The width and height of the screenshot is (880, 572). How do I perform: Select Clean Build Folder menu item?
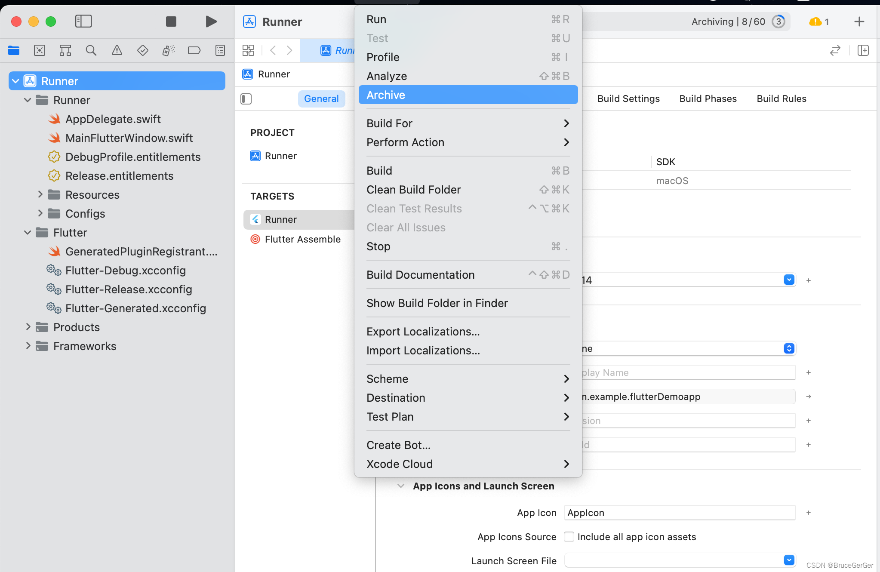(468, 190)
